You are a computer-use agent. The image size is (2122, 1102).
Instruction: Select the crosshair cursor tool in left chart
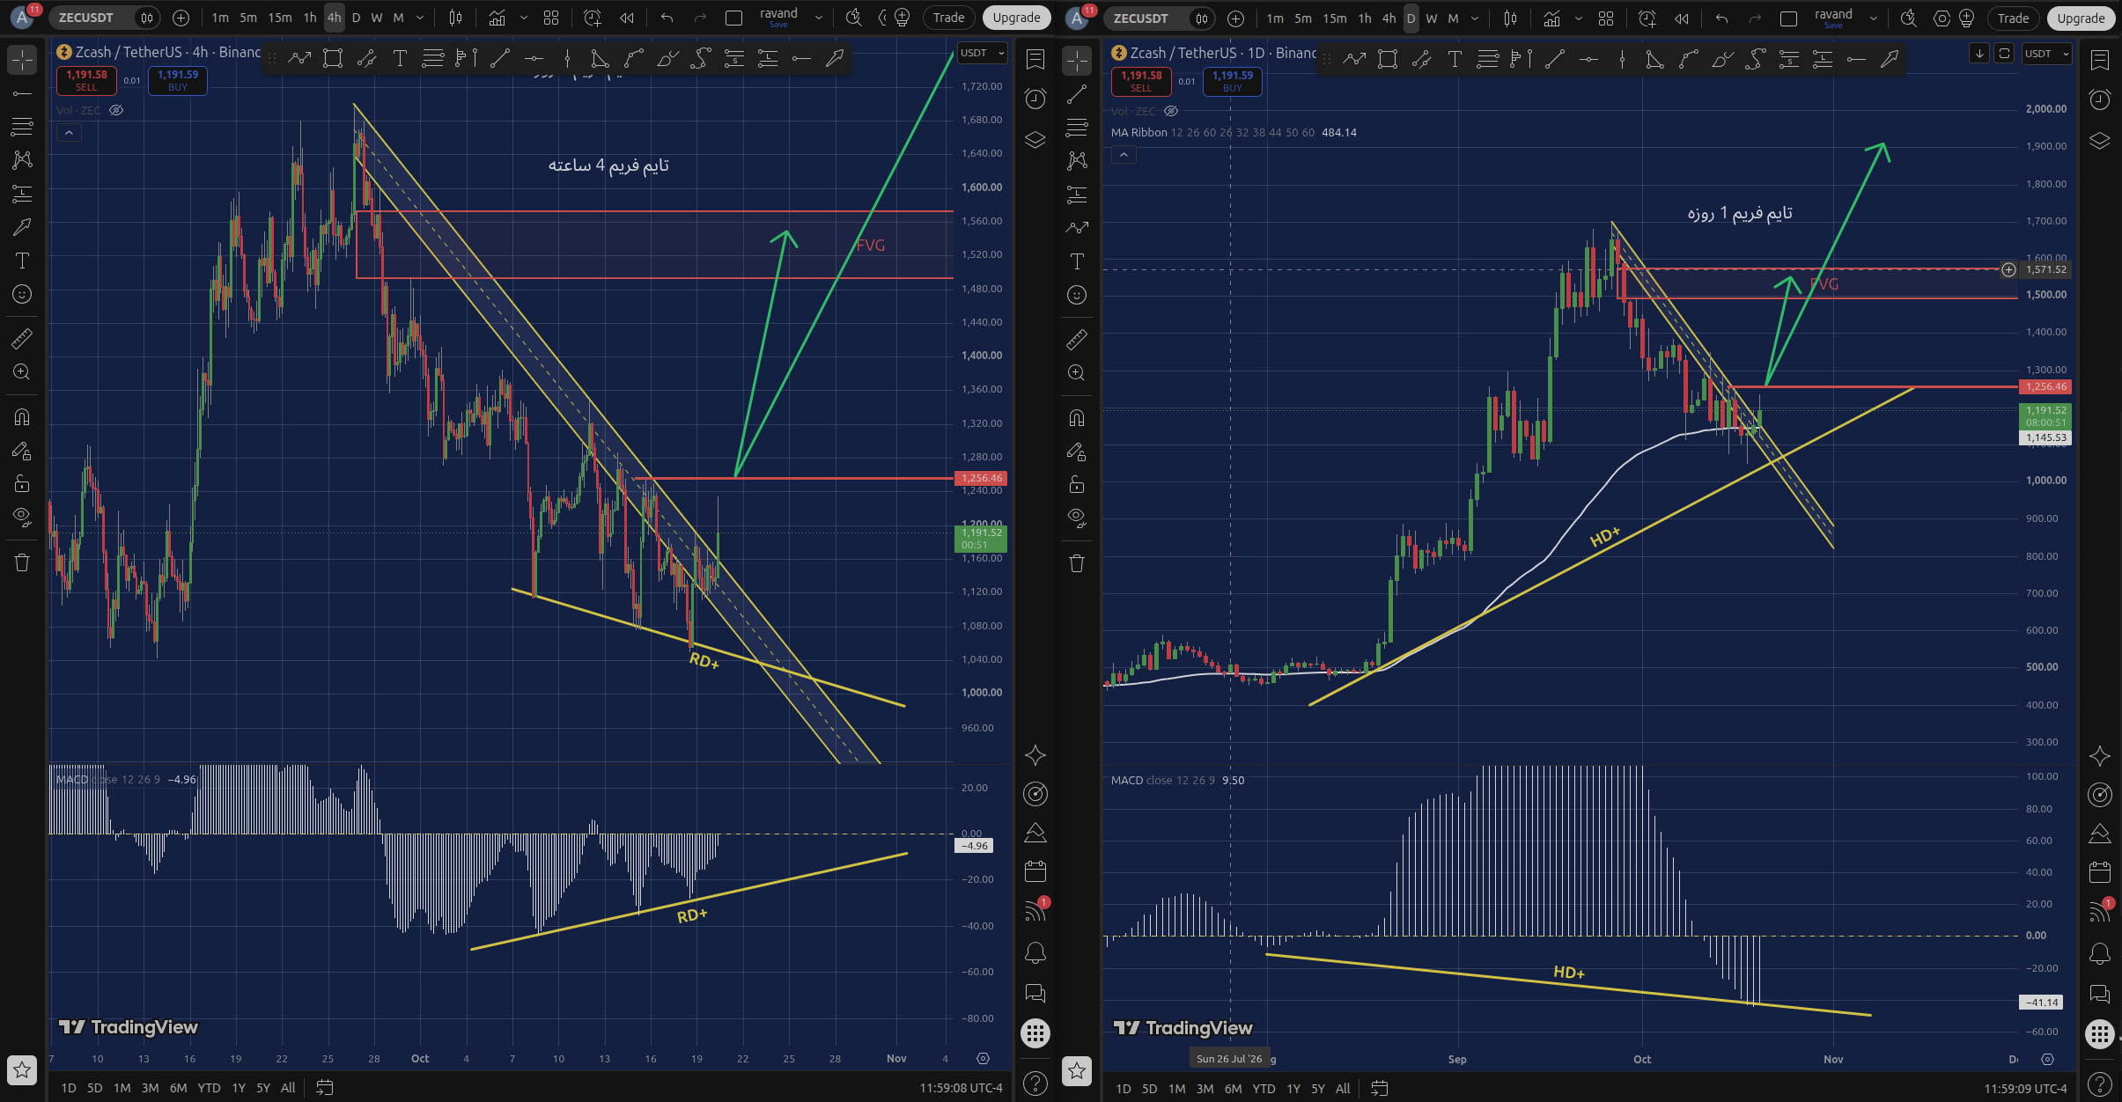coord(22,60)
